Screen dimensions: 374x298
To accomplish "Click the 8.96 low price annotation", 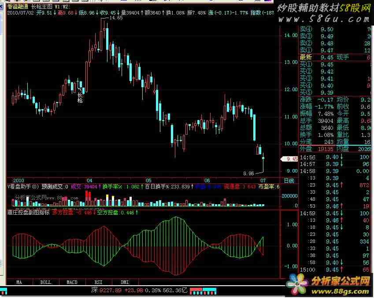I will [x=248, y=173].
